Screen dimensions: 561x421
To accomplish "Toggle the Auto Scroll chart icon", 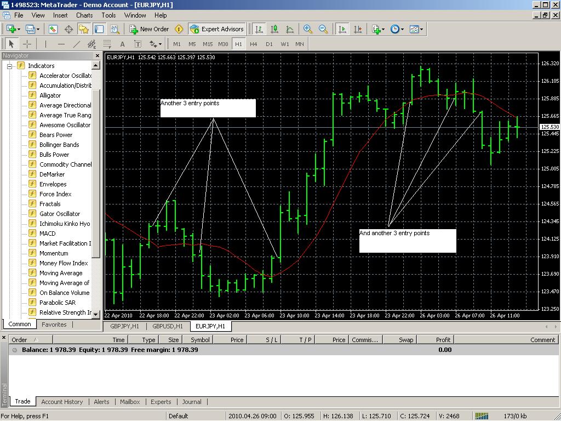I will (342, 29).
